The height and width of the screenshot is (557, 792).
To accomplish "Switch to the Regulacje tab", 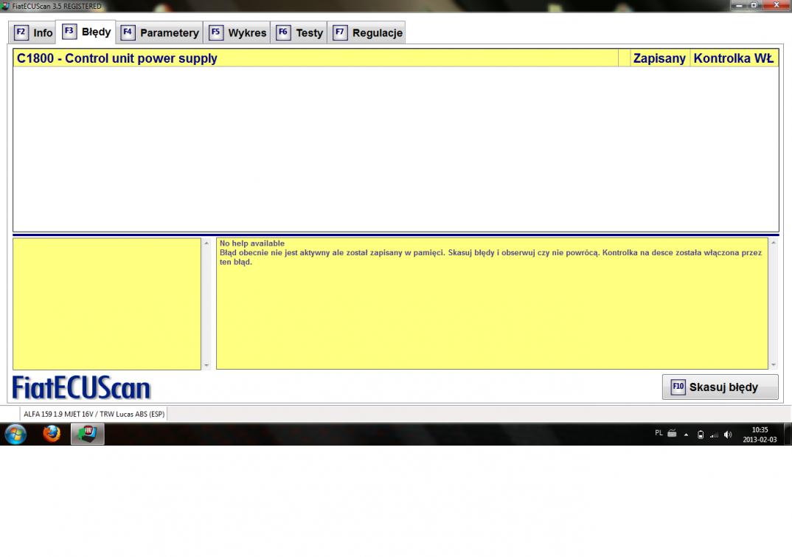I will coord(367,33).
